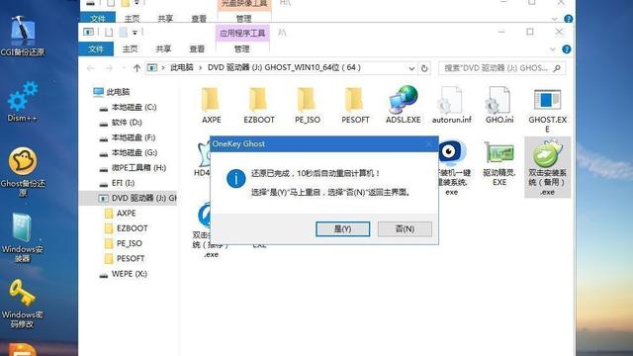The height and width of the screenshot is (356, 633).
Task: Open the quick access toolbar customize dropdown
Action: (x=135, y=33)
